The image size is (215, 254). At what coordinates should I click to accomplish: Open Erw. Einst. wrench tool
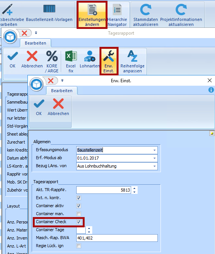[x=109, y=62]
